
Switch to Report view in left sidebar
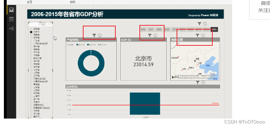click(12, 10)
